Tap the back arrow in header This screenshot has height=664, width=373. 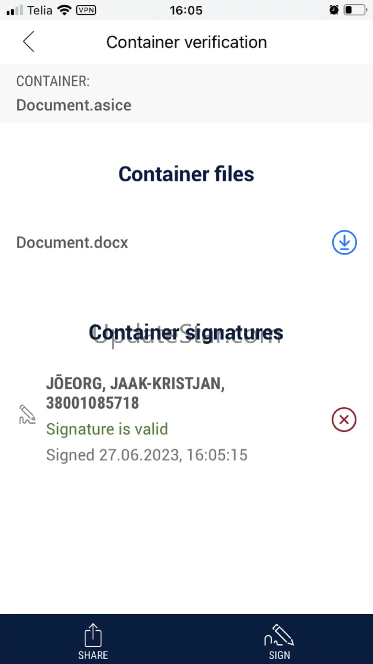coord(29,42)
